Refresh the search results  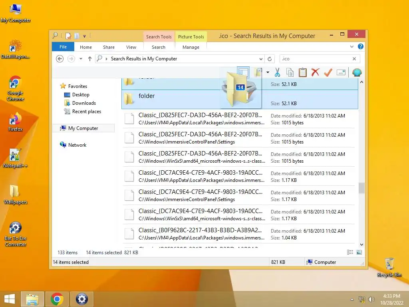click(270, 59)
